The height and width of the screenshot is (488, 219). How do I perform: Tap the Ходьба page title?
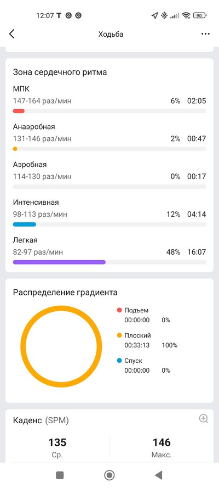click(x=111, y=34)
